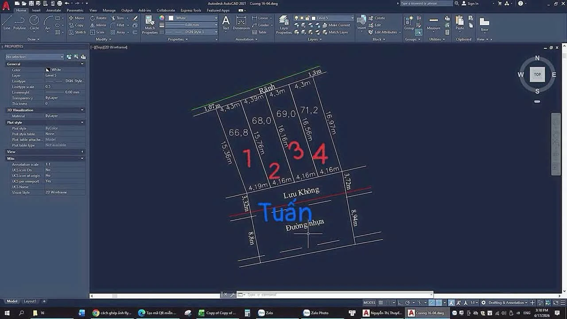Viewport: 567px width, 319px height.
Task: Click the Dimension tool
Action: [x=241, y=23]
